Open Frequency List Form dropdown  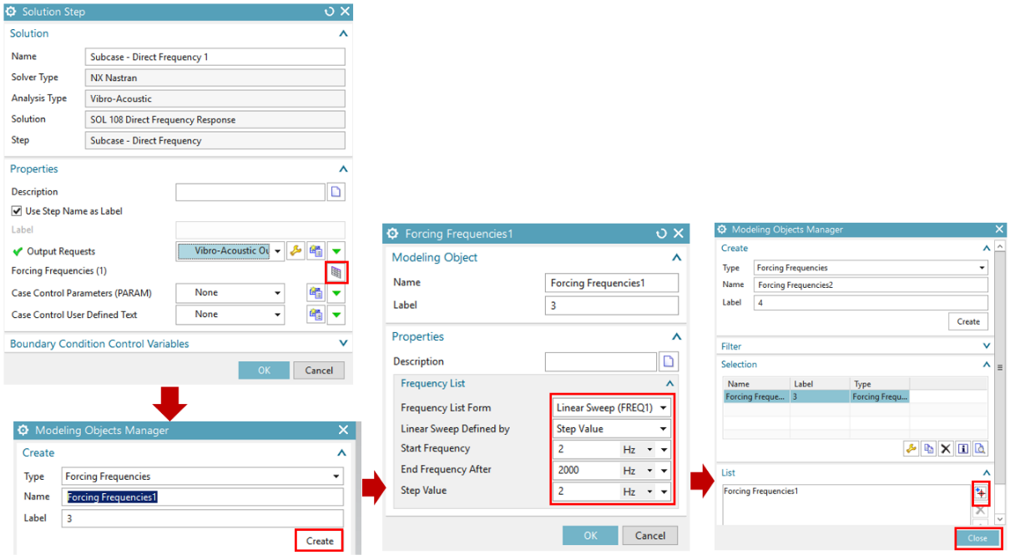[612, 408]
